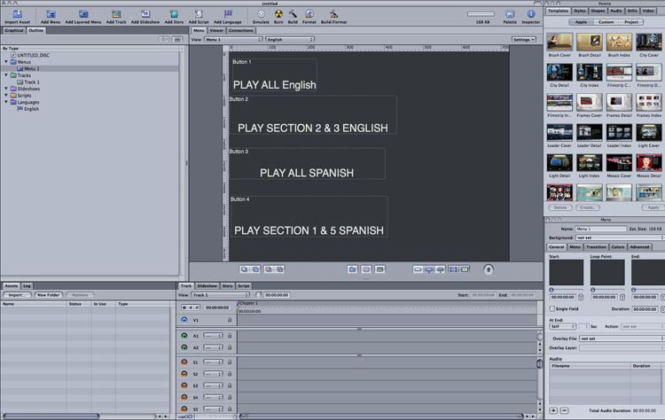The image size is (665, 420).
Task: Select the Custom templates button
Action: click(x=606, y=22)
